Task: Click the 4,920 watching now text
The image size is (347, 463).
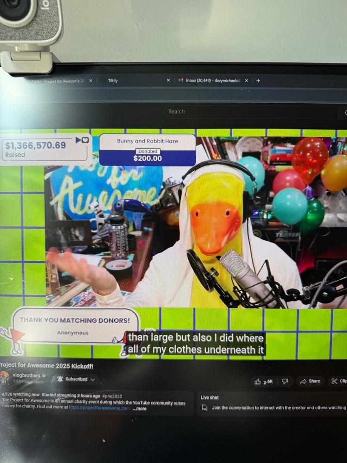Action: coord(20,395)
